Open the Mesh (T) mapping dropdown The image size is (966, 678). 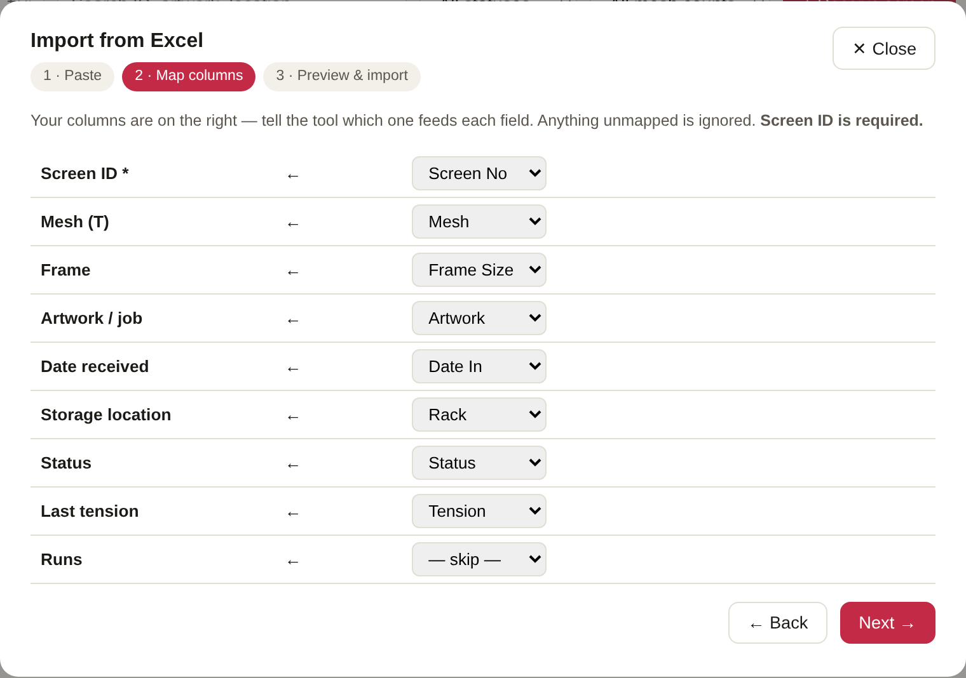(479, 222)
